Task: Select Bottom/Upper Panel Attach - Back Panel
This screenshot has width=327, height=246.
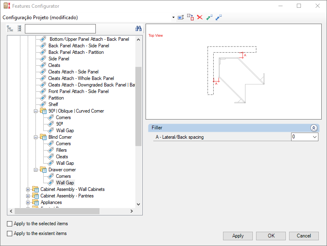Action: tap(89, 39)
